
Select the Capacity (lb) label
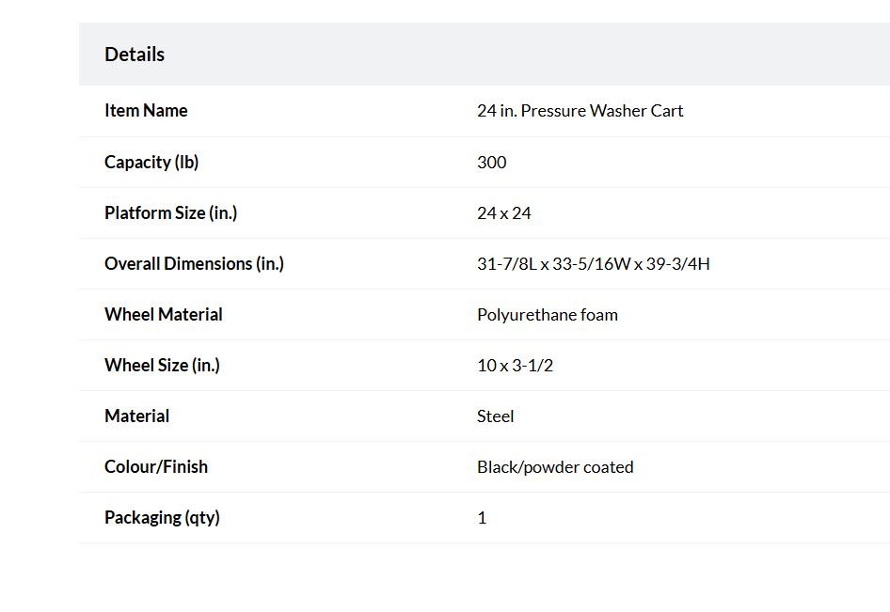pyautogui.click(x=151, y=163)
